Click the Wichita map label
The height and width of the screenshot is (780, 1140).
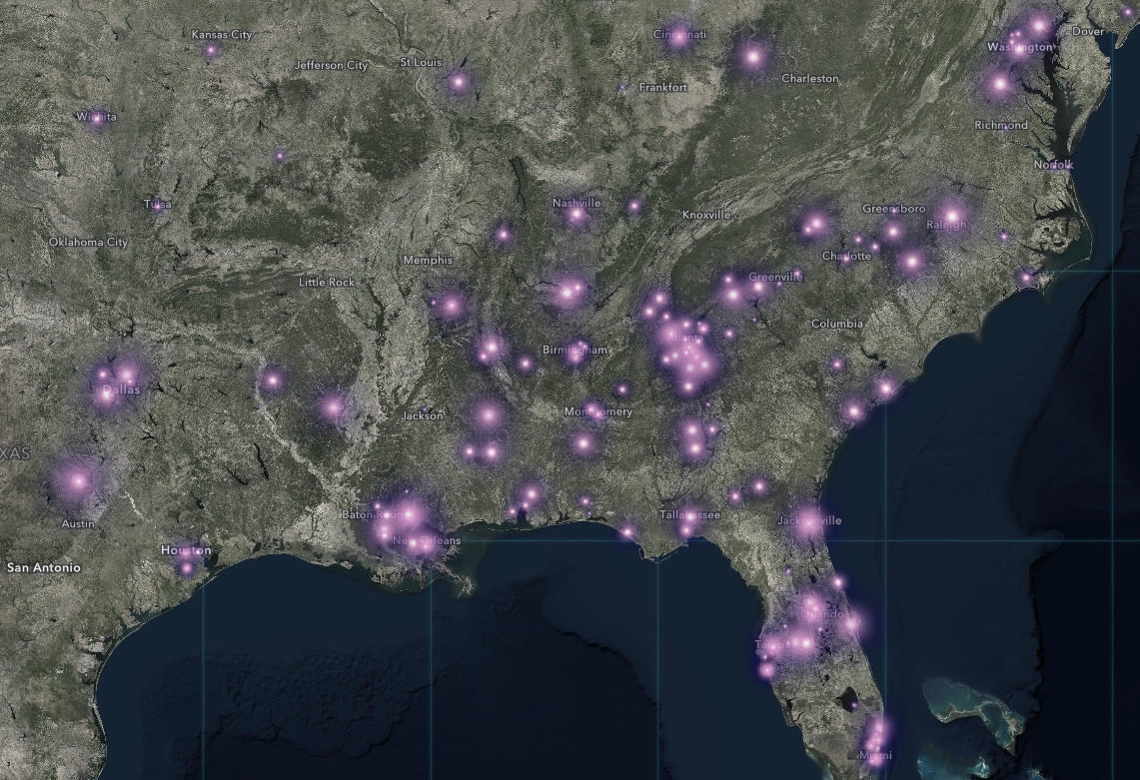coord(96,116)
